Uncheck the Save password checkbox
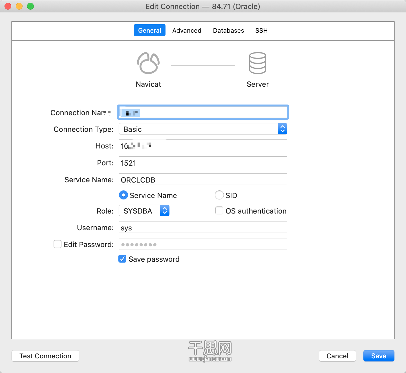Screen dimensions: 406x373 coord(122,259)
